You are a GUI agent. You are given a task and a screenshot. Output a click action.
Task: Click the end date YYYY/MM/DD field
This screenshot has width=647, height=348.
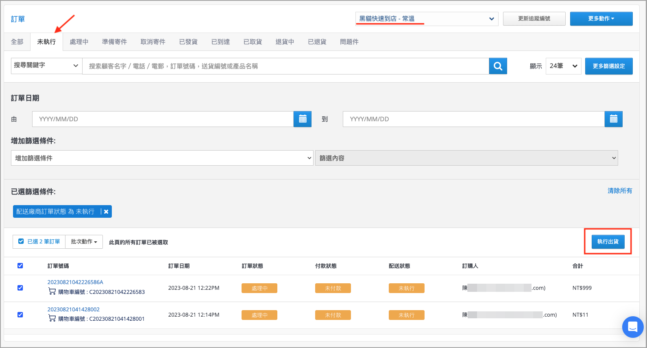[x=474, y=119]
